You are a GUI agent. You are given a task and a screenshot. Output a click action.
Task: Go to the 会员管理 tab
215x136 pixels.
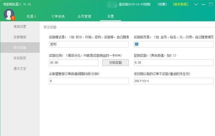84,16
